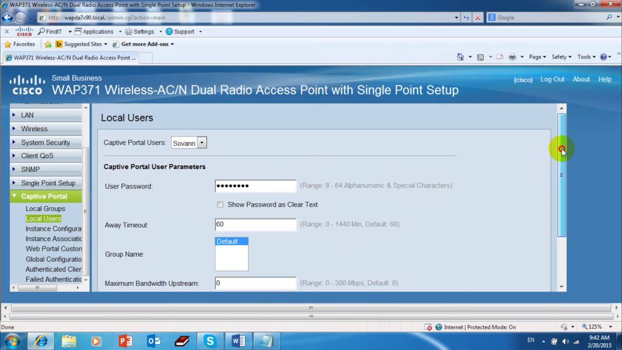The image size is (622, 350).
Task: Tick Show Password as Clear Text checkbox
Action: [220, 205]
